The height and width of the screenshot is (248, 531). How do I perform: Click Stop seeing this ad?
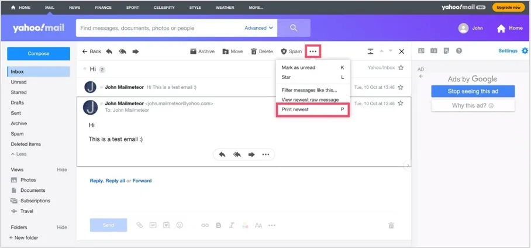click(x=473, y=91)
